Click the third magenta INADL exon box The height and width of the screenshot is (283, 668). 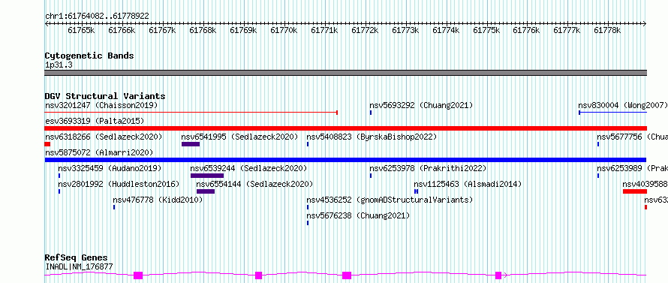pyautogui.click(x=347, y=275)
